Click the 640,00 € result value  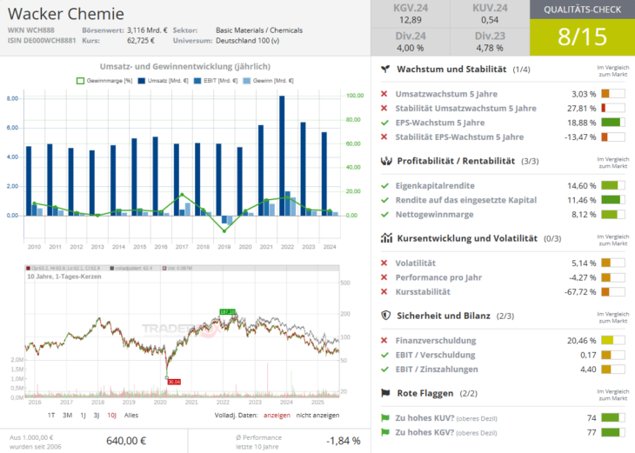pos(126,441)
